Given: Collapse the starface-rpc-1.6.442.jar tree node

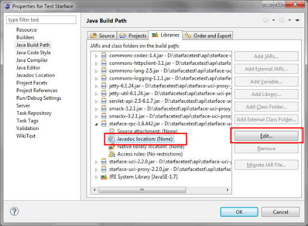Looking at the screenshot, I should (x=96, y=124).
